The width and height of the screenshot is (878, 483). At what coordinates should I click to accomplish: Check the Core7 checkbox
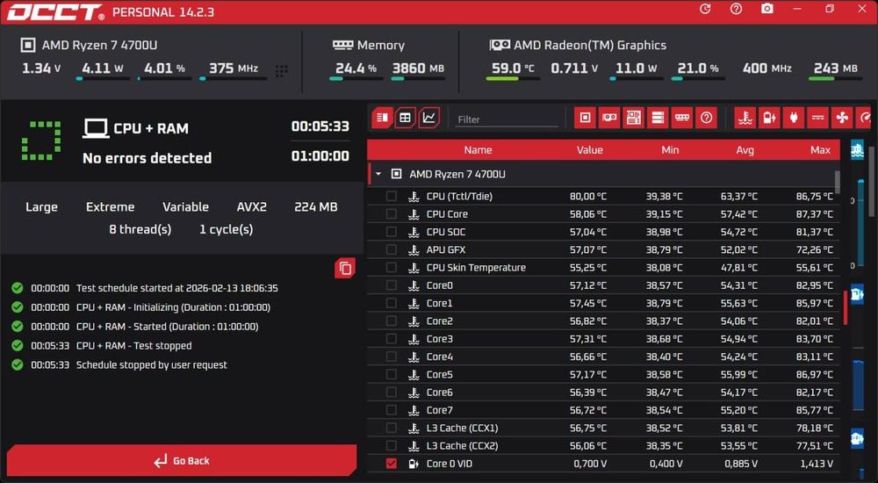tap(392, 410)
